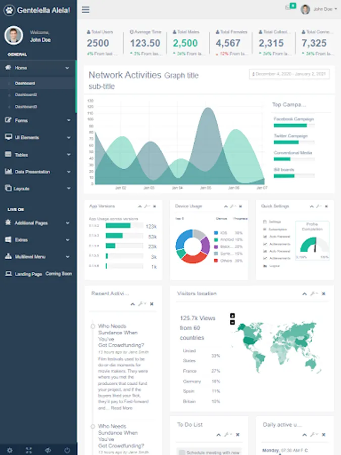Expand the Layouts menu chevron
The width and height of the screenshot is (341, 455).
pos(68,189)
